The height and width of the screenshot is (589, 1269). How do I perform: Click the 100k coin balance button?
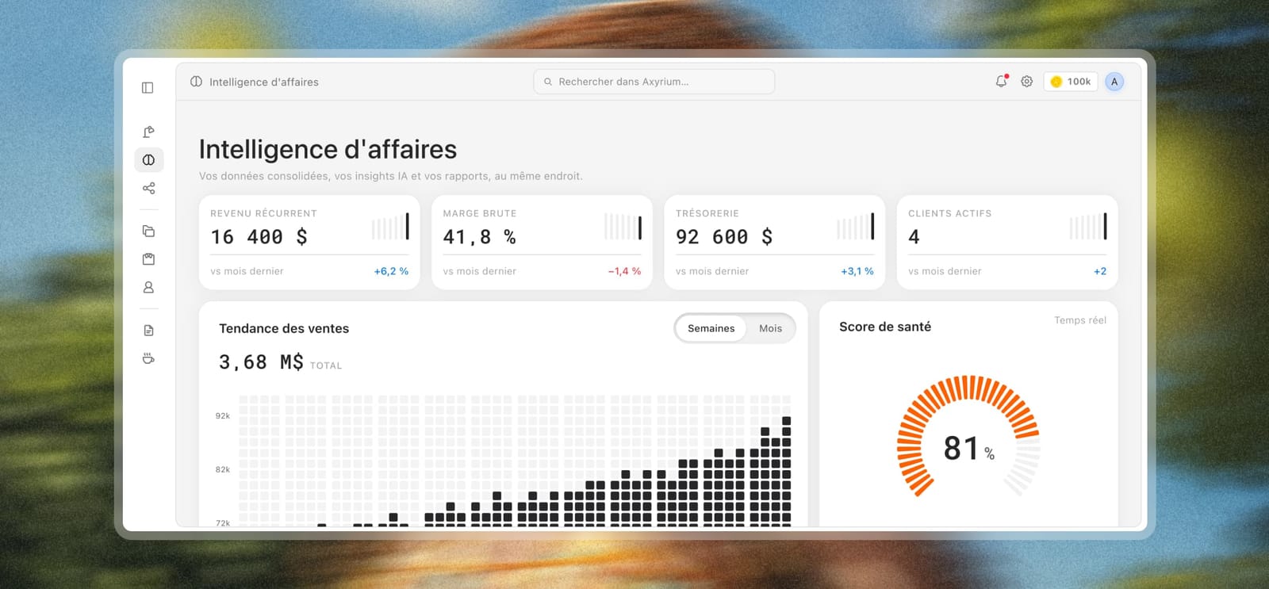point(1071,82)
